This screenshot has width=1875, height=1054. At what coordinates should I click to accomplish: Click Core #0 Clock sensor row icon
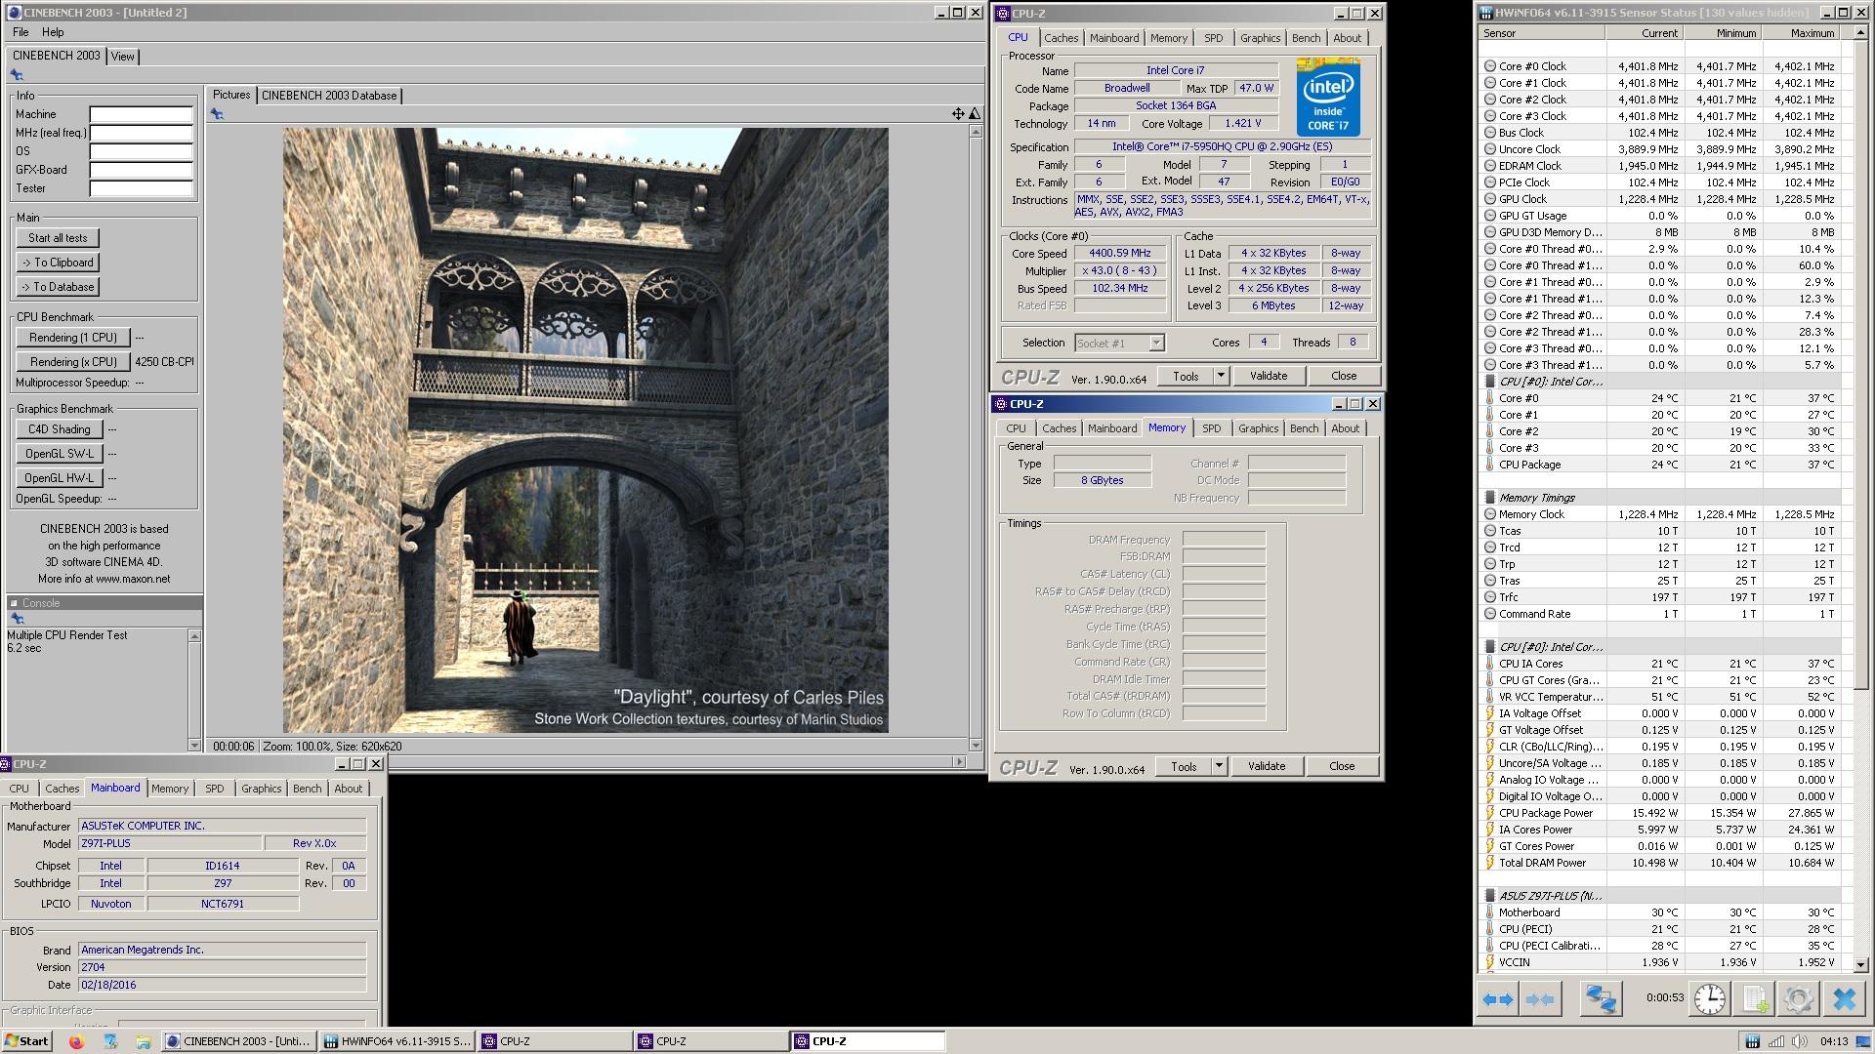click(1490, 66)
